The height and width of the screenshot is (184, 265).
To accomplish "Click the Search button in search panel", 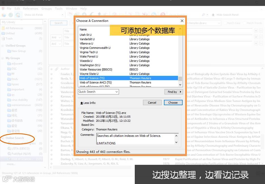I will [x=59, y=23].
